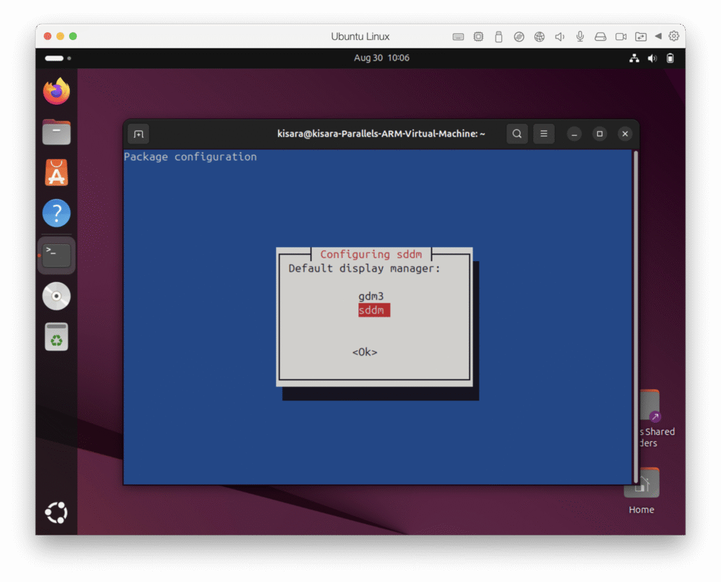Open Firefox from the Ubuntu dock
The width and height of the screenshot is (721, 582).
[x=56, y=91]
